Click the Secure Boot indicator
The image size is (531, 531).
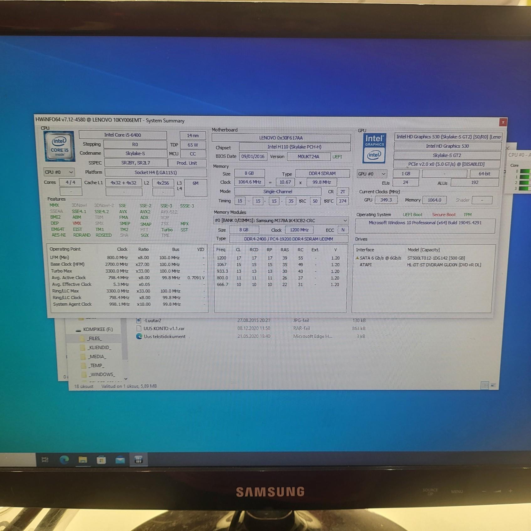[x=444, y=215]
